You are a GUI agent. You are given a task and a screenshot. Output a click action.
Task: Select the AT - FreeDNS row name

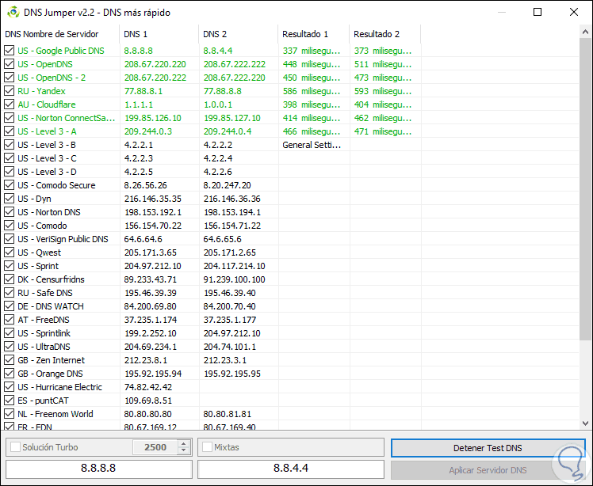[44, 320]
